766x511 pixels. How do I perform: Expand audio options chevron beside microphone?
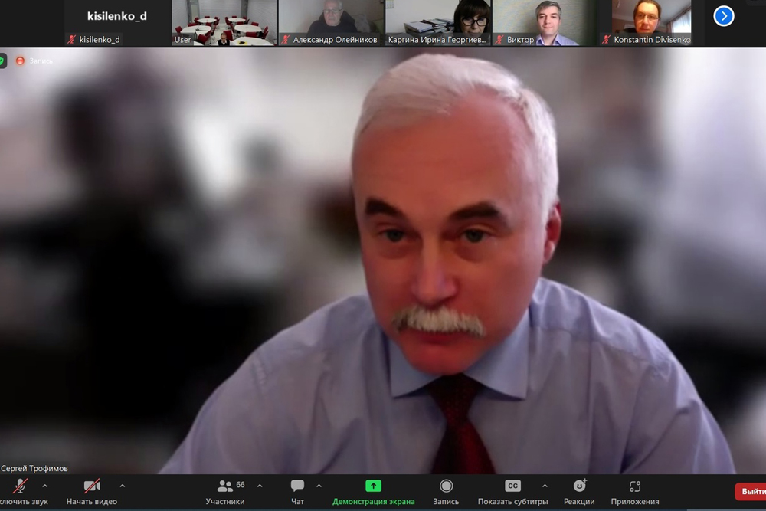point(45,486)
